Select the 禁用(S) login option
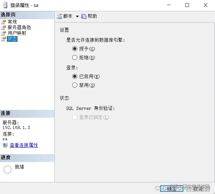 tap(75, 85)
